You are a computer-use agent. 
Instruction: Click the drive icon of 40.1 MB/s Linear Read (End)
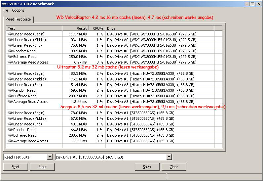tap(10, 124)
